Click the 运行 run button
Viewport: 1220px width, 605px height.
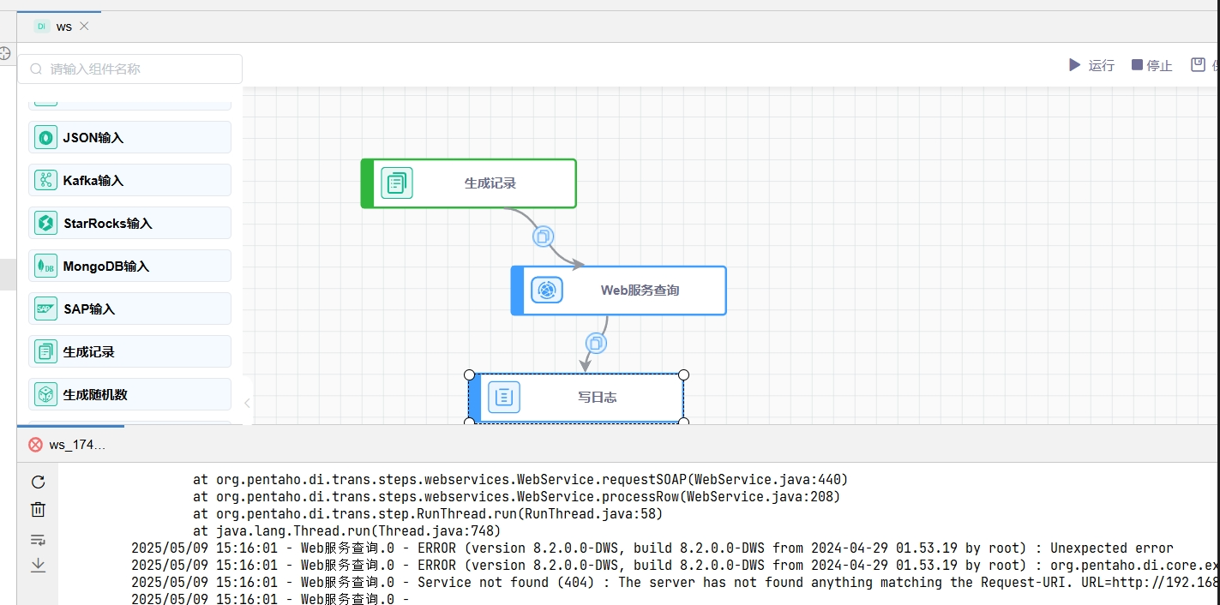tap(1091, 65)
